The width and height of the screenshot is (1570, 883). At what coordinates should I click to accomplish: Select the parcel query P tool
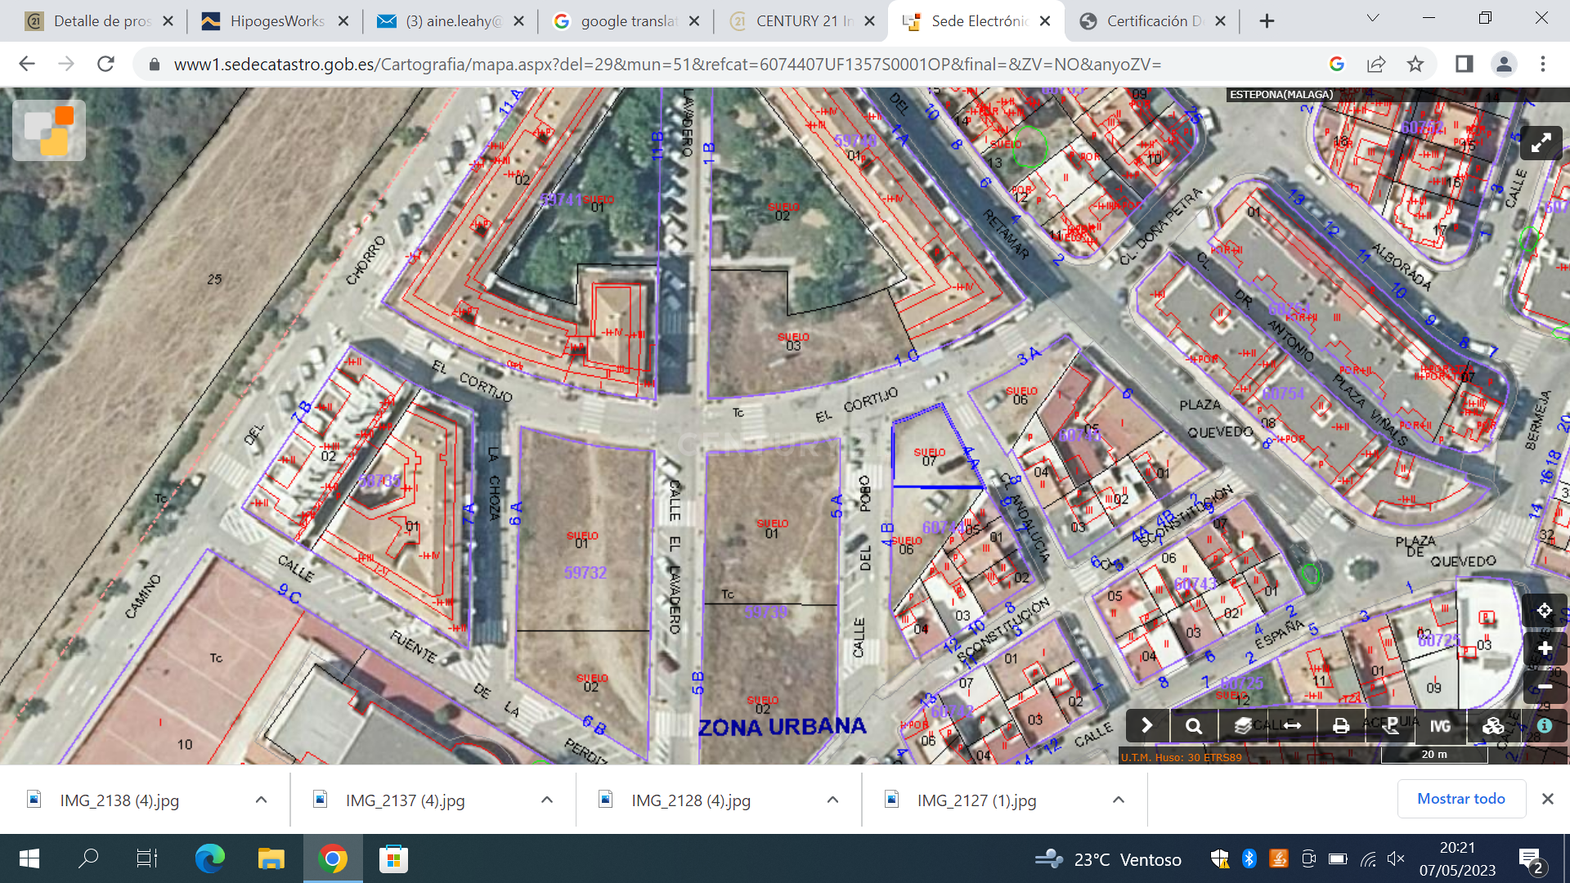1391,725
